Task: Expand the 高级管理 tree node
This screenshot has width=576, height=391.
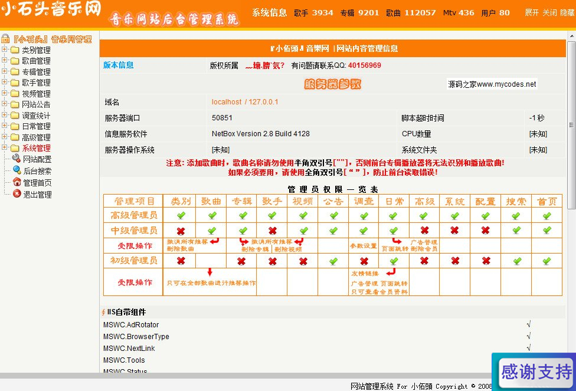Action: [x=4, y=137]
